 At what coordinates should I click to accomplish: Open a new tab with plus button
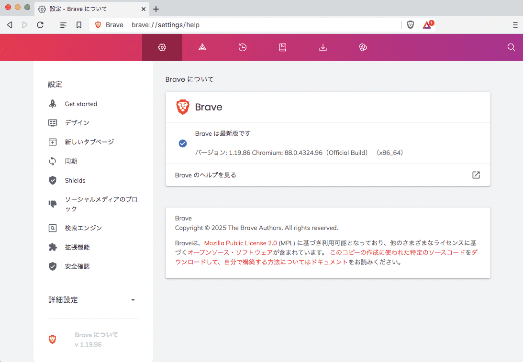click(x=156, y=9)
